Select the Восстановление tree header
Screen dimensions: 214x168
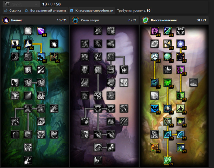(174, 20)
